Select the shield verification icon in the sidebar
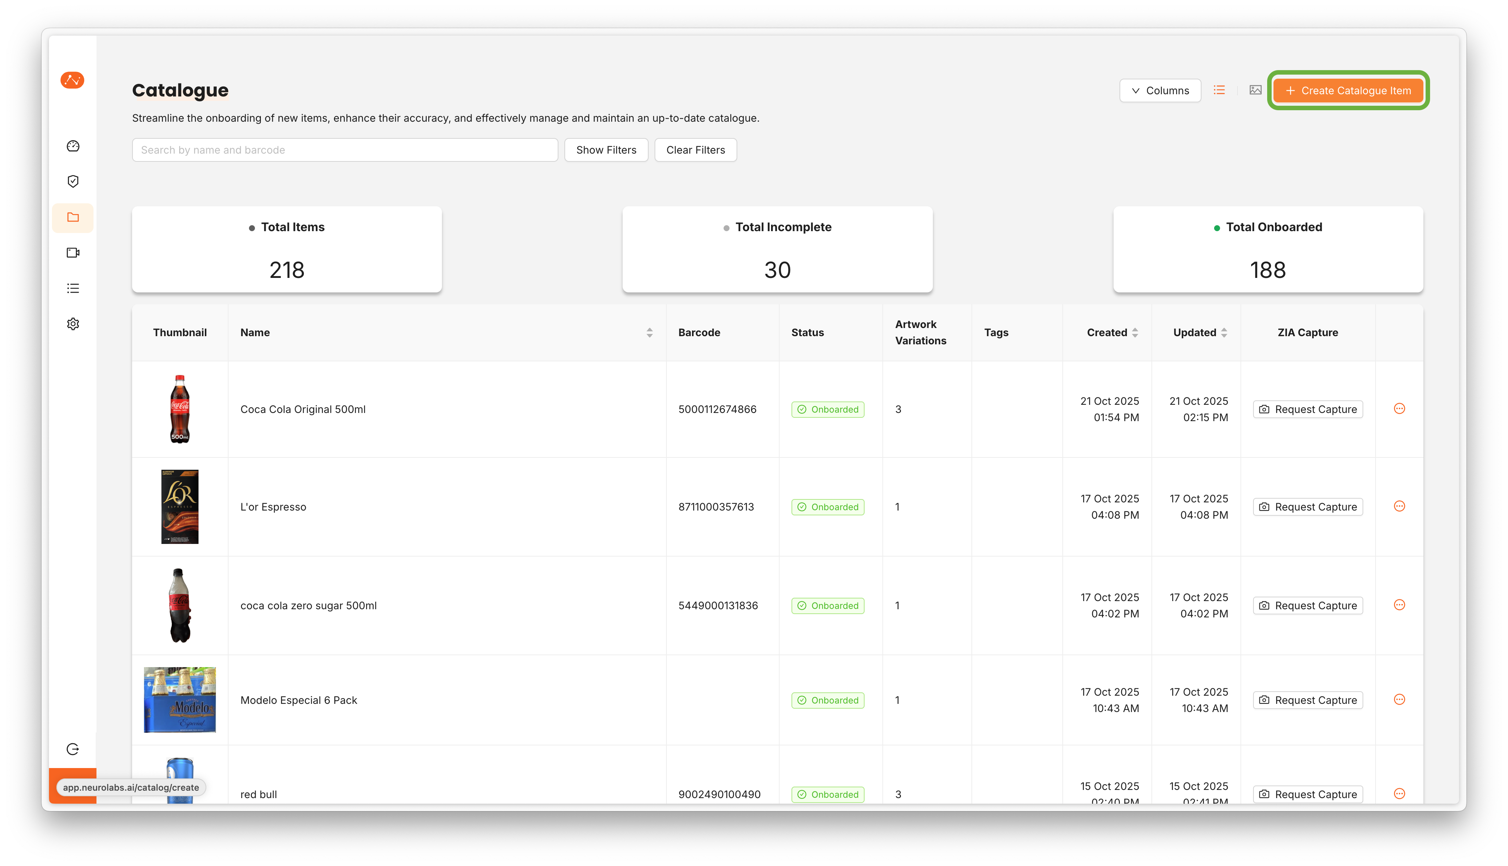The height and width of the screenshot is (866, 1508). (x=73, y=181)
